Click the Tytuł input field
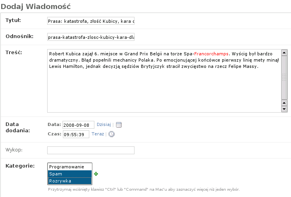 click(91, 21)
